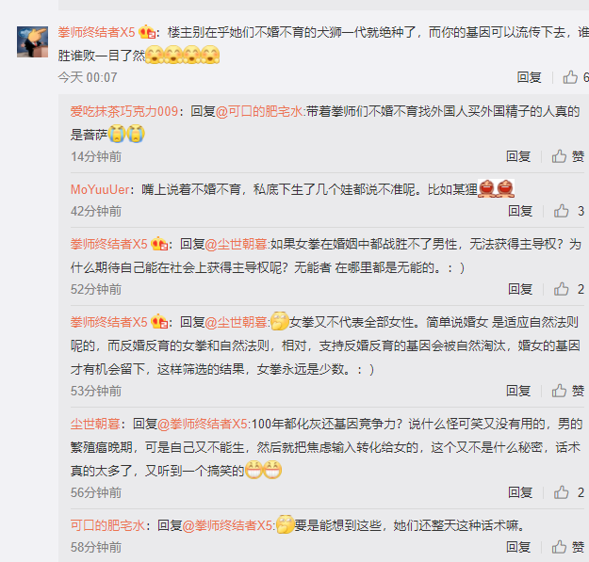Screen dimensions: 589x562
Task: Open @尘世朝暮 mention in 52分钟前 reply
Action: pos(236,244)
